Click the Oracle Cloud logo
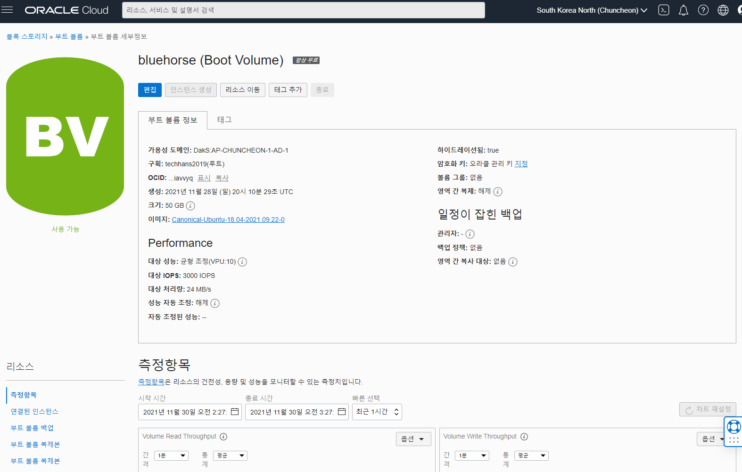742x472 pixels. tap(66, 10)
